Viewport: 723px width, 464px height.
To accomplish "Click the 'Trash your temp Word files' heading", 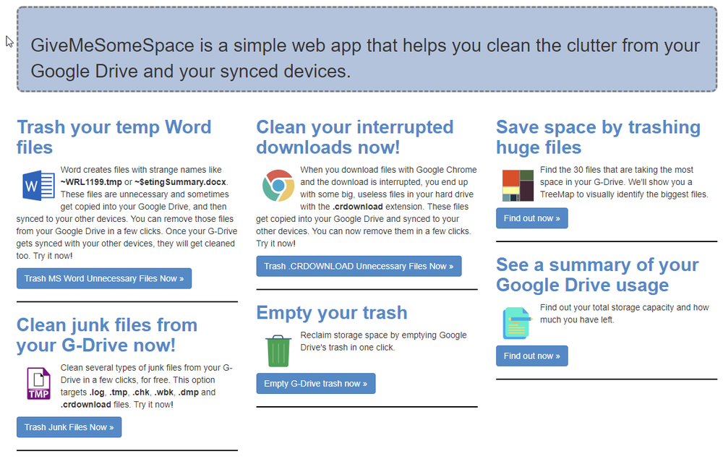I will point(114,137).
